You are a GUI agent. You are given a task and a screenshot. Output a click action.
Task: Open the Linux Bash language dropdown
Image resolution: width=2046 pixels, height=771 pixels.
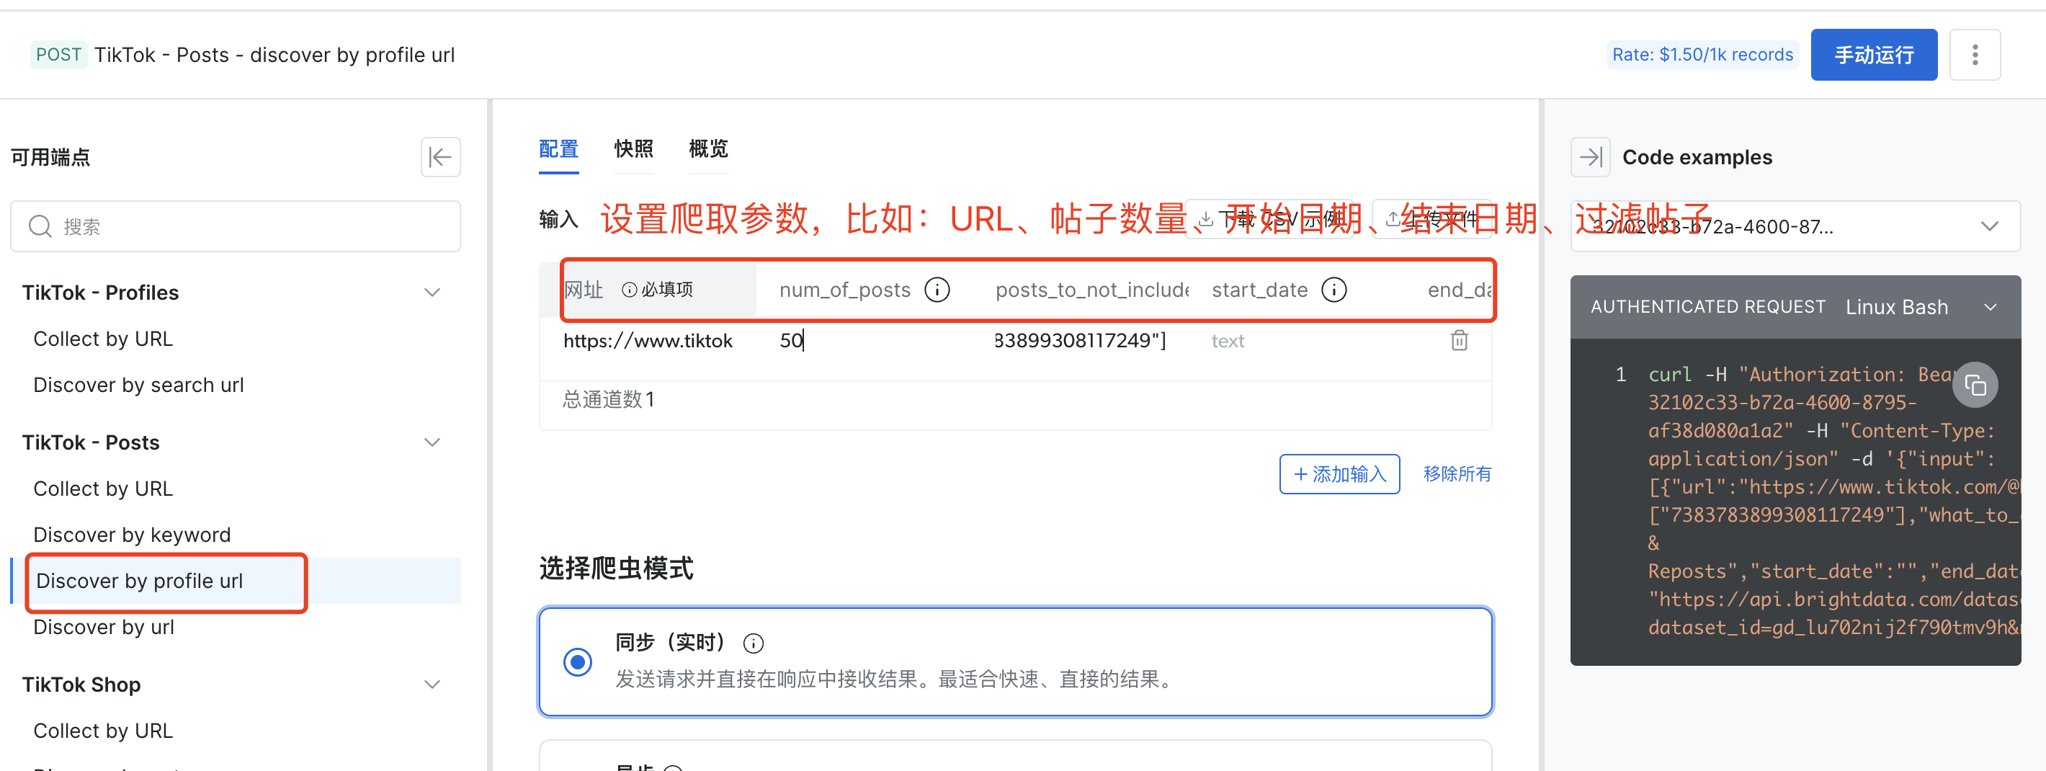[1920, 307]
